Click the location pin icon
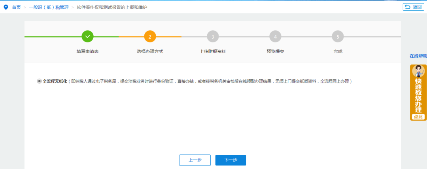The image size is (427, 169). (6, 7)
